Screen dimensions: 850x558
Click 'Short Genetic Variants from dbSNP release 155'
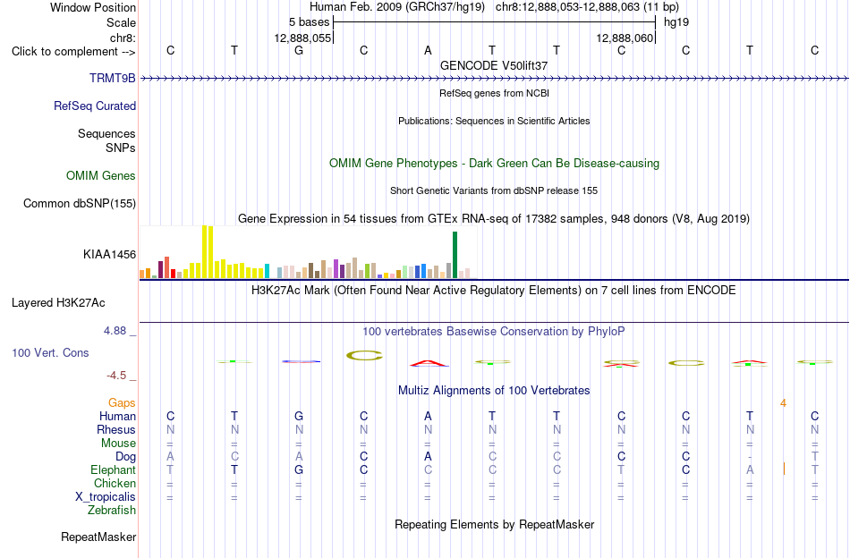point(494,190)
